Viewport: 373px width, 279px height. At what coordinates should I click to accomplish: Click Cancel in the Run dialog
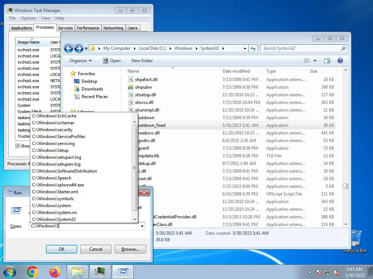point(96,249)
